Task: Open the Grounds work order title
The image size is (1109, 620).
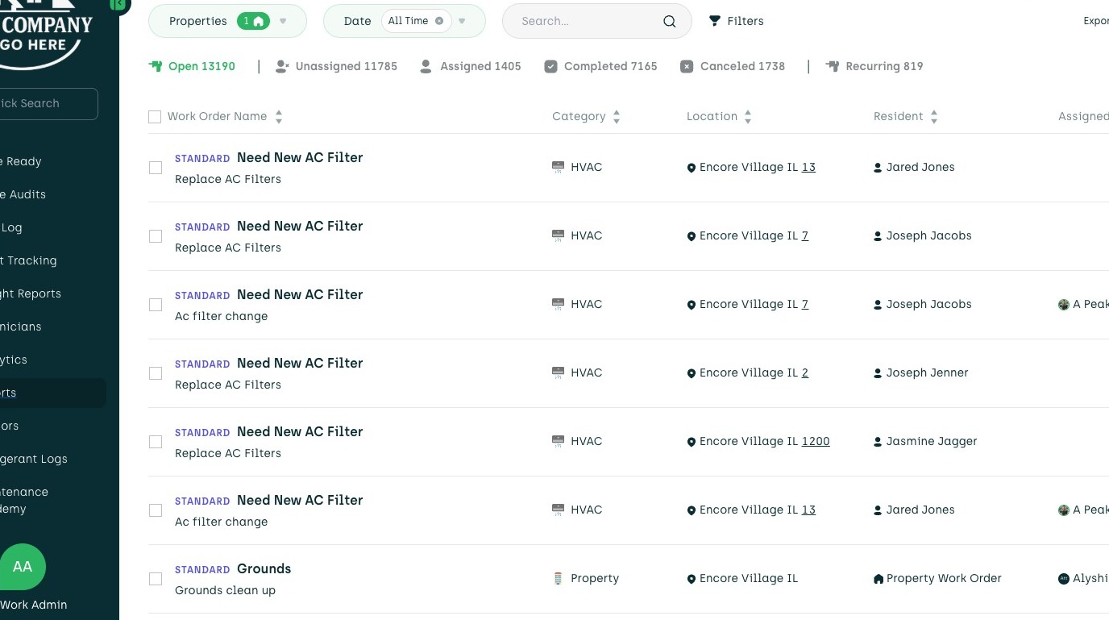Action: point(264,568)
